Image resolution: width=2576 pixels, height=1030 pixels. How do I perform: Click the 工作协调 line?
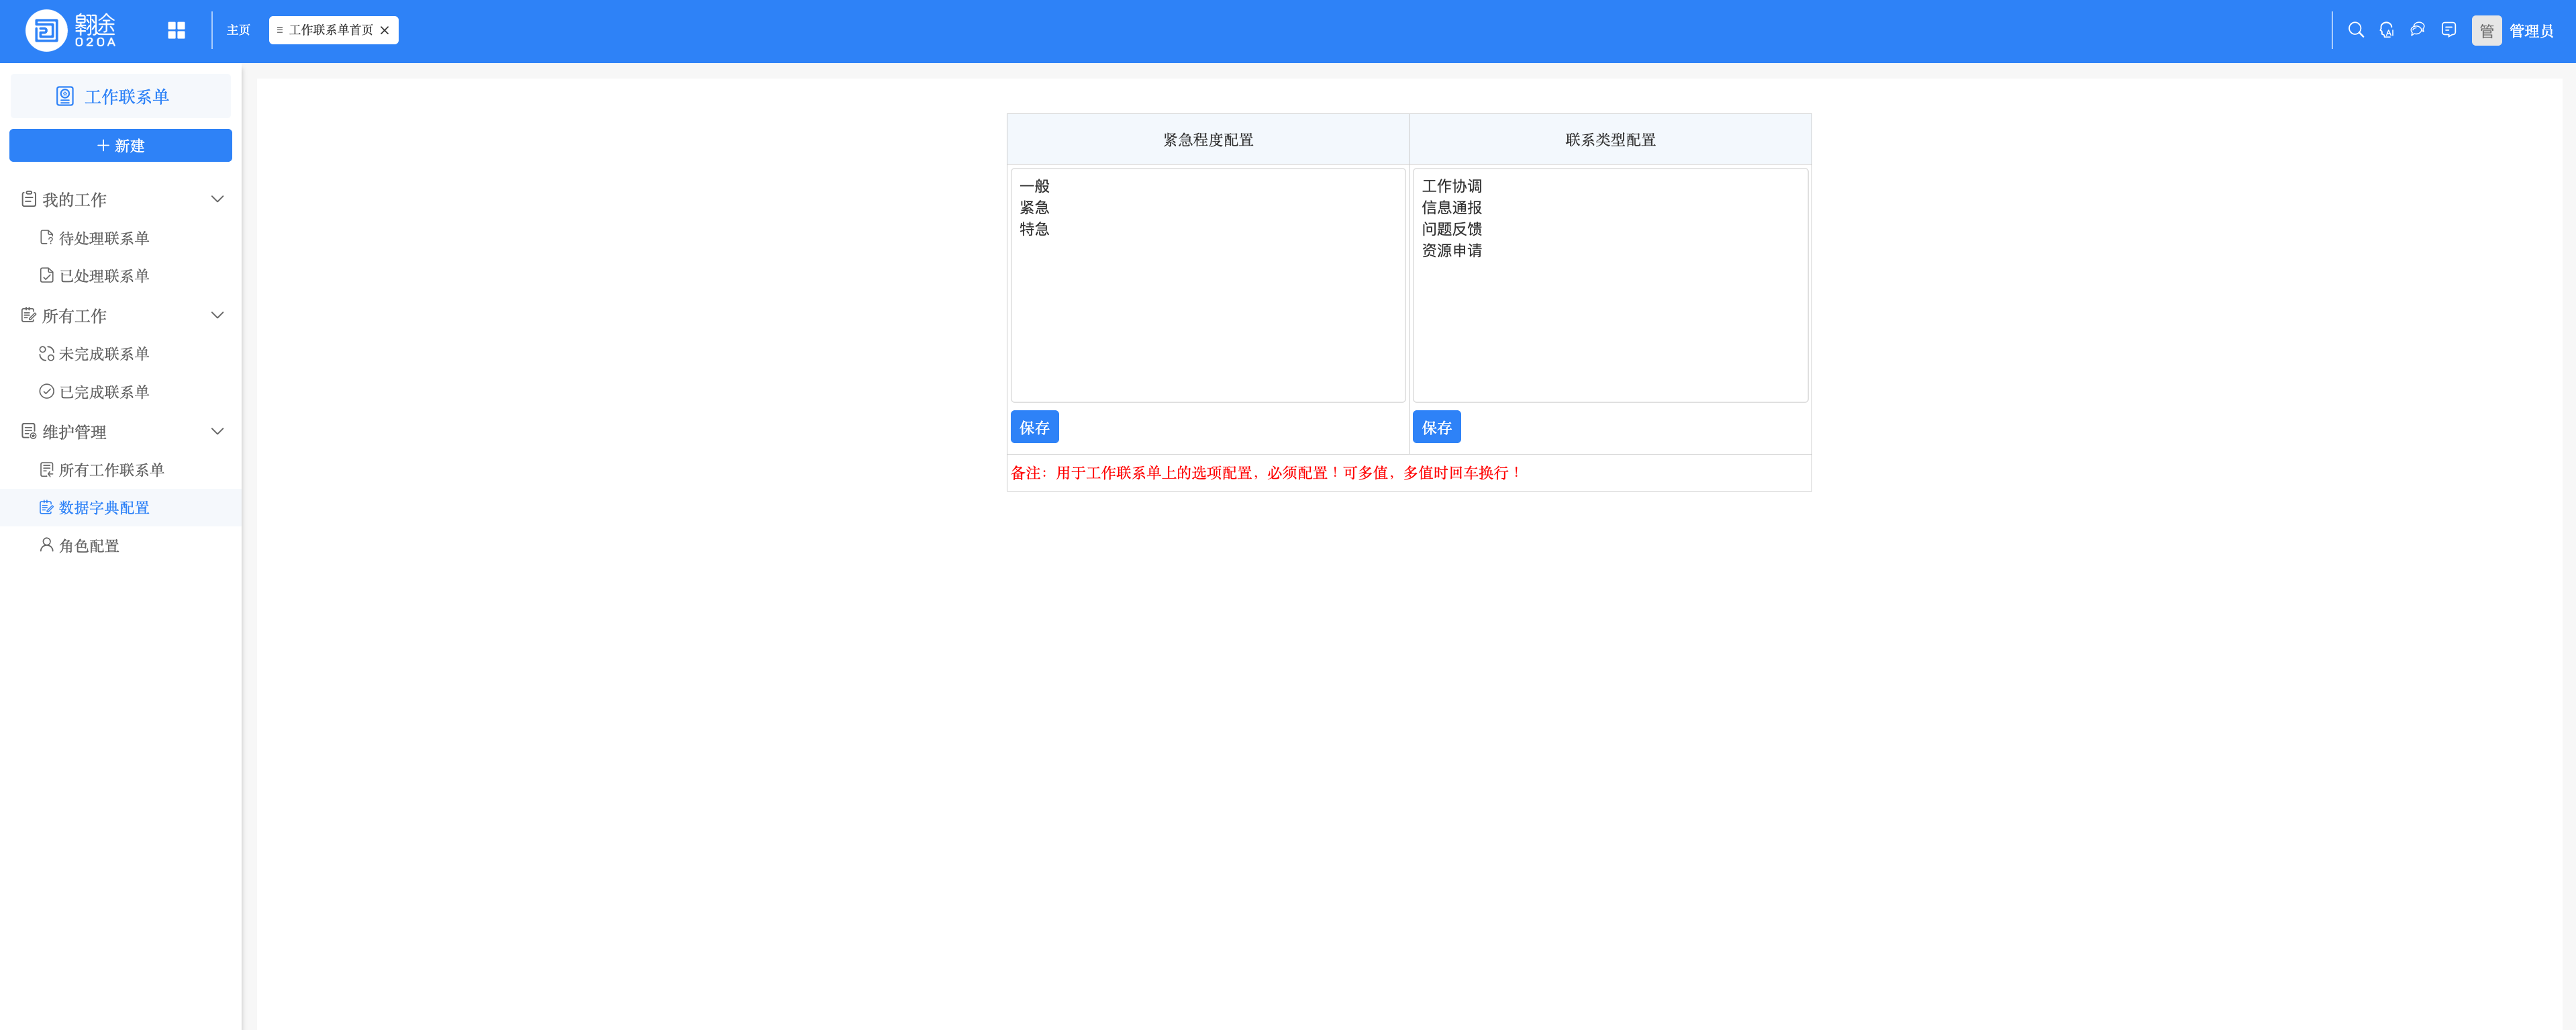(x=1452, y=186)
